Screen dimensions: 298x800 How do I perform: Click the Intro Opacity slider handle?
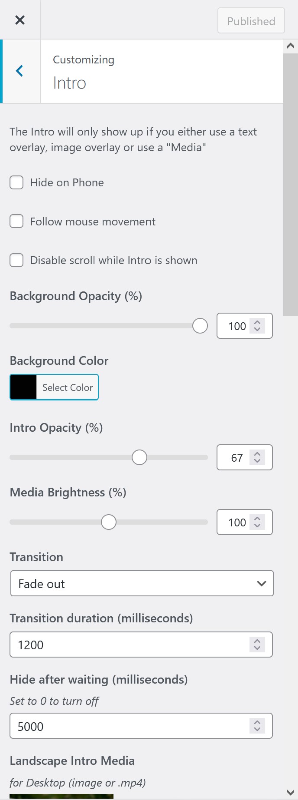tap(139, 457)
